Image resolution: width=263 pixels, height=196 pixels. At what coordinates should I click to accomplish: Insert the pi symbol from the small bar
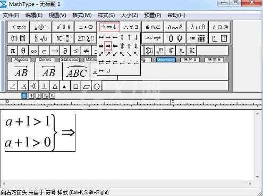[13, 51]
